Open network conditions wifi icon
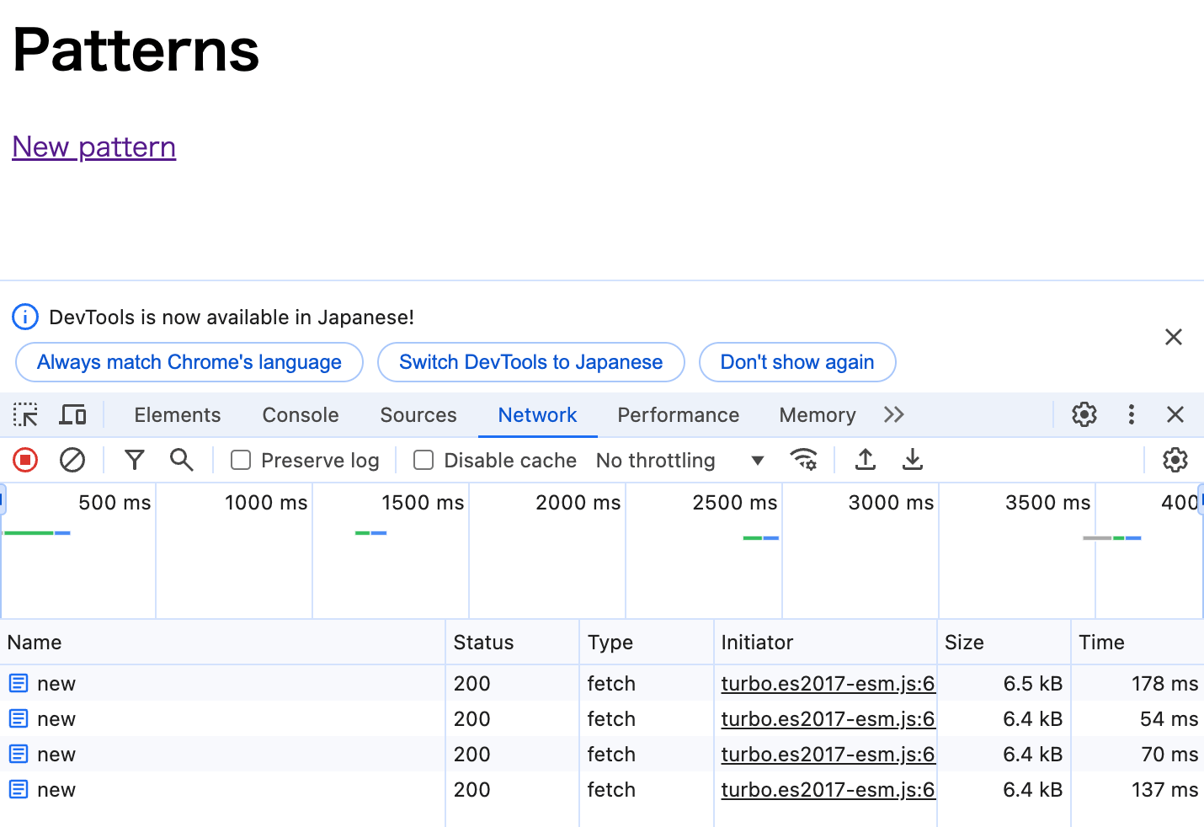 pos(803,460)
